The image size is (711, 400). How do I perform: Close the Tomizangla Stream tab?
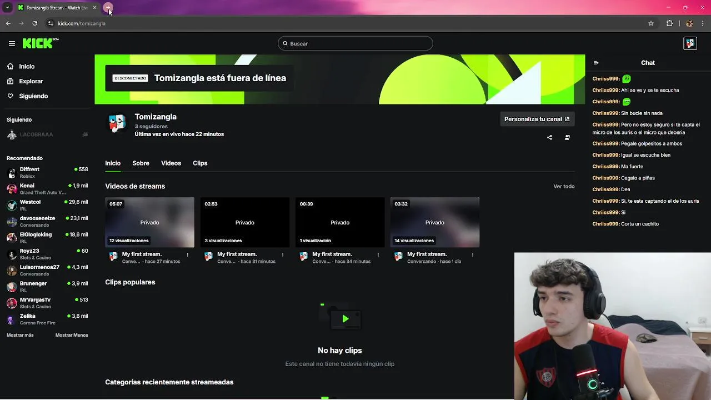click(x=94, y=8)
